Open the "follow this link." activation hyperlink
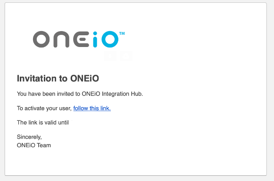Screen dimensions: 274x181 click(92, 108)
